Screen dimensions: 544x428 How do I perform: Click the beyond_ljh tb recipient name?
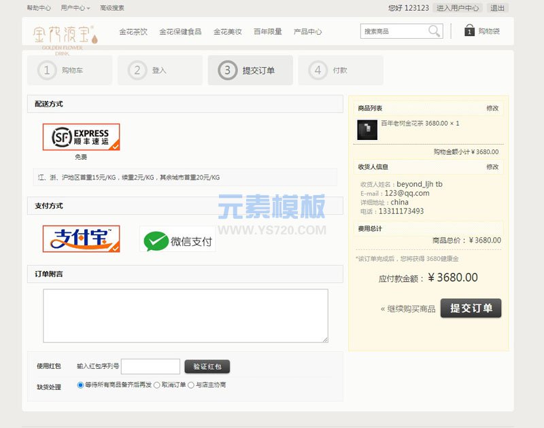[x=420, y=184]
